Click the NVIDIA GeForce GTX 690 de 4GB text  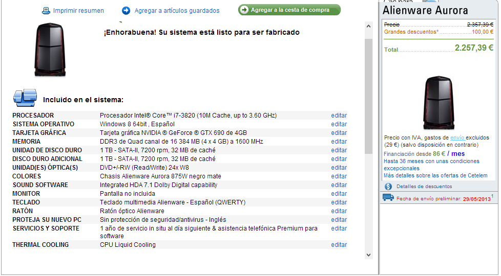coord(173,132)
